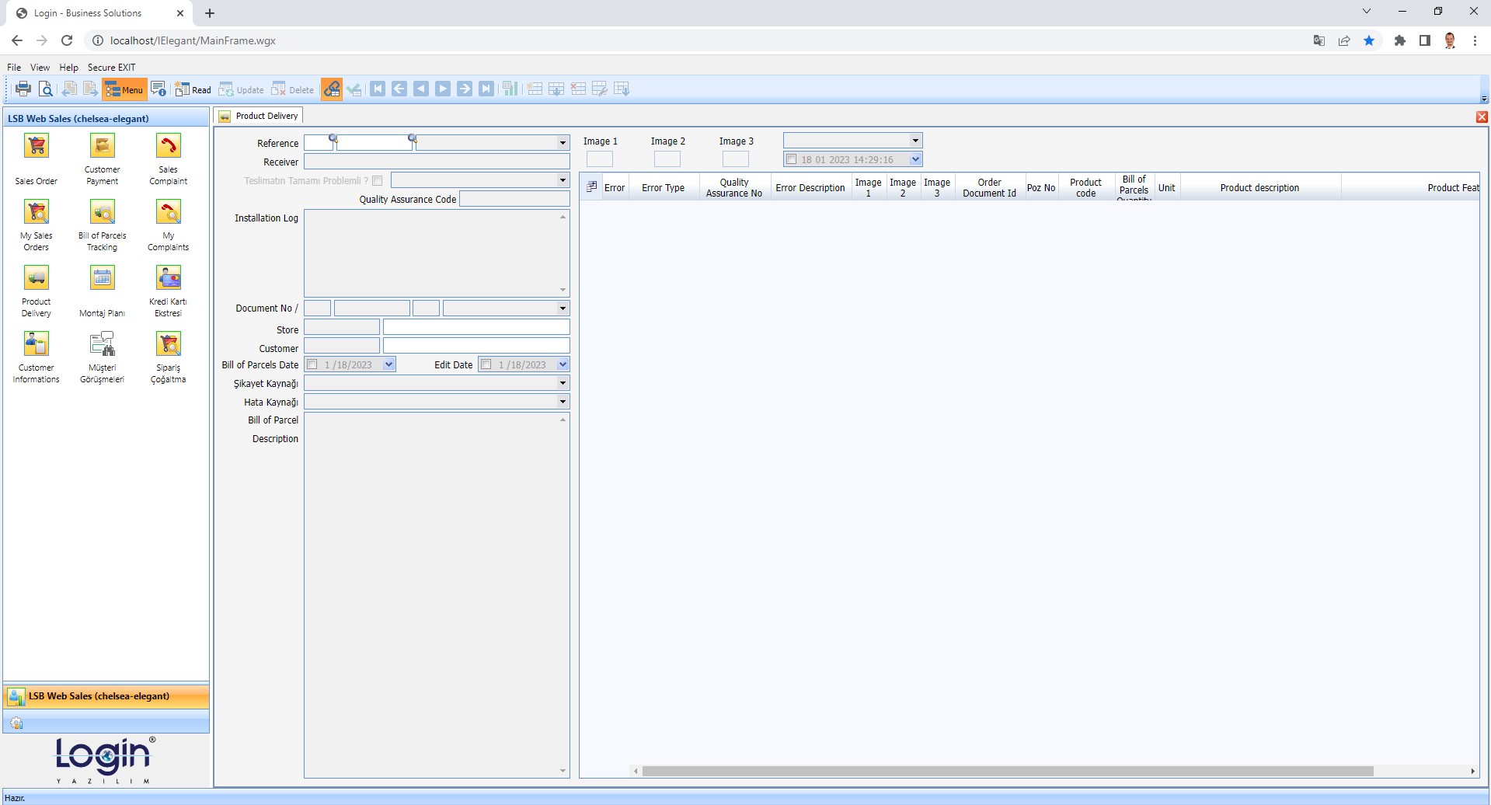Viewport: 1491px width, 805px height.
Task: Click the LSB Web Sales panel bar
Action: pyautogui.click(x=105, y=695)
